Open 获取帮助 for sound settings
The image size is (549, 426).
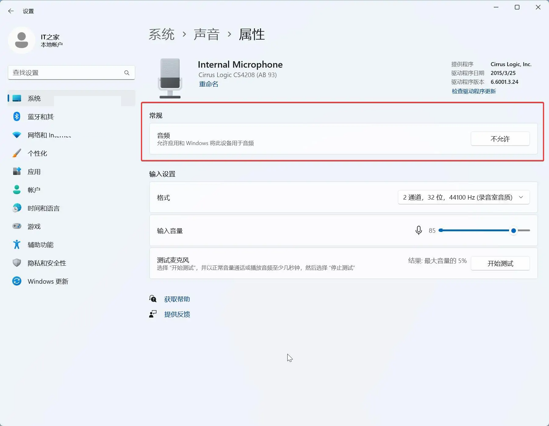tap(177, 299)
